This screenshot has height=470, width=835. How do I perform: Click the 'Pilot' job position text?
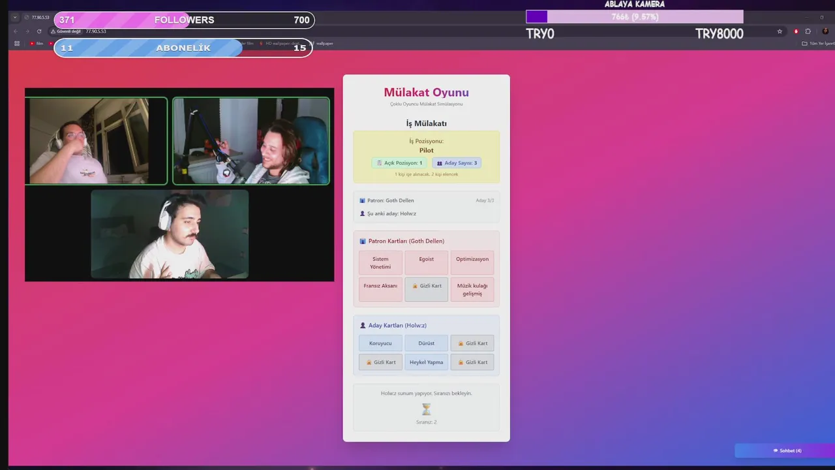426,150
